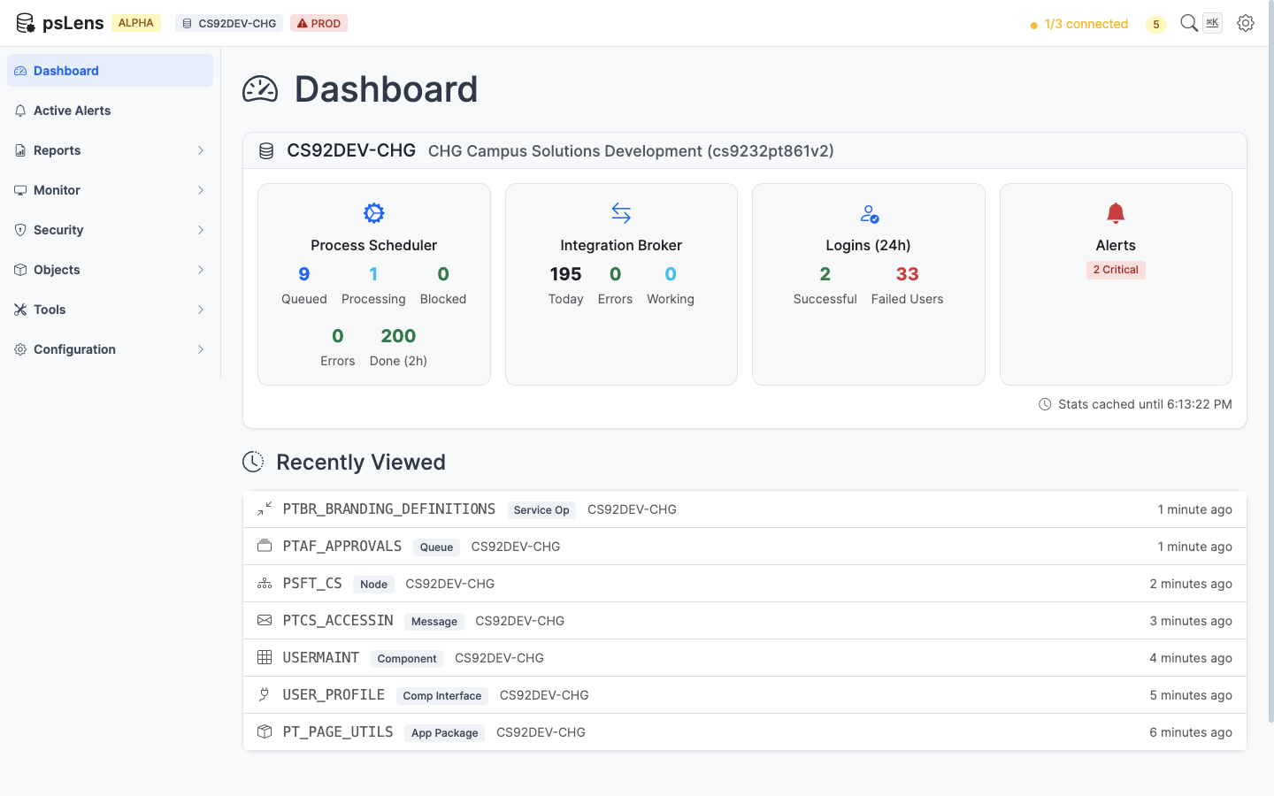Open the search magnifier icon
This screenshot has height=796, width=1274.
click(x=1189, y=23)
